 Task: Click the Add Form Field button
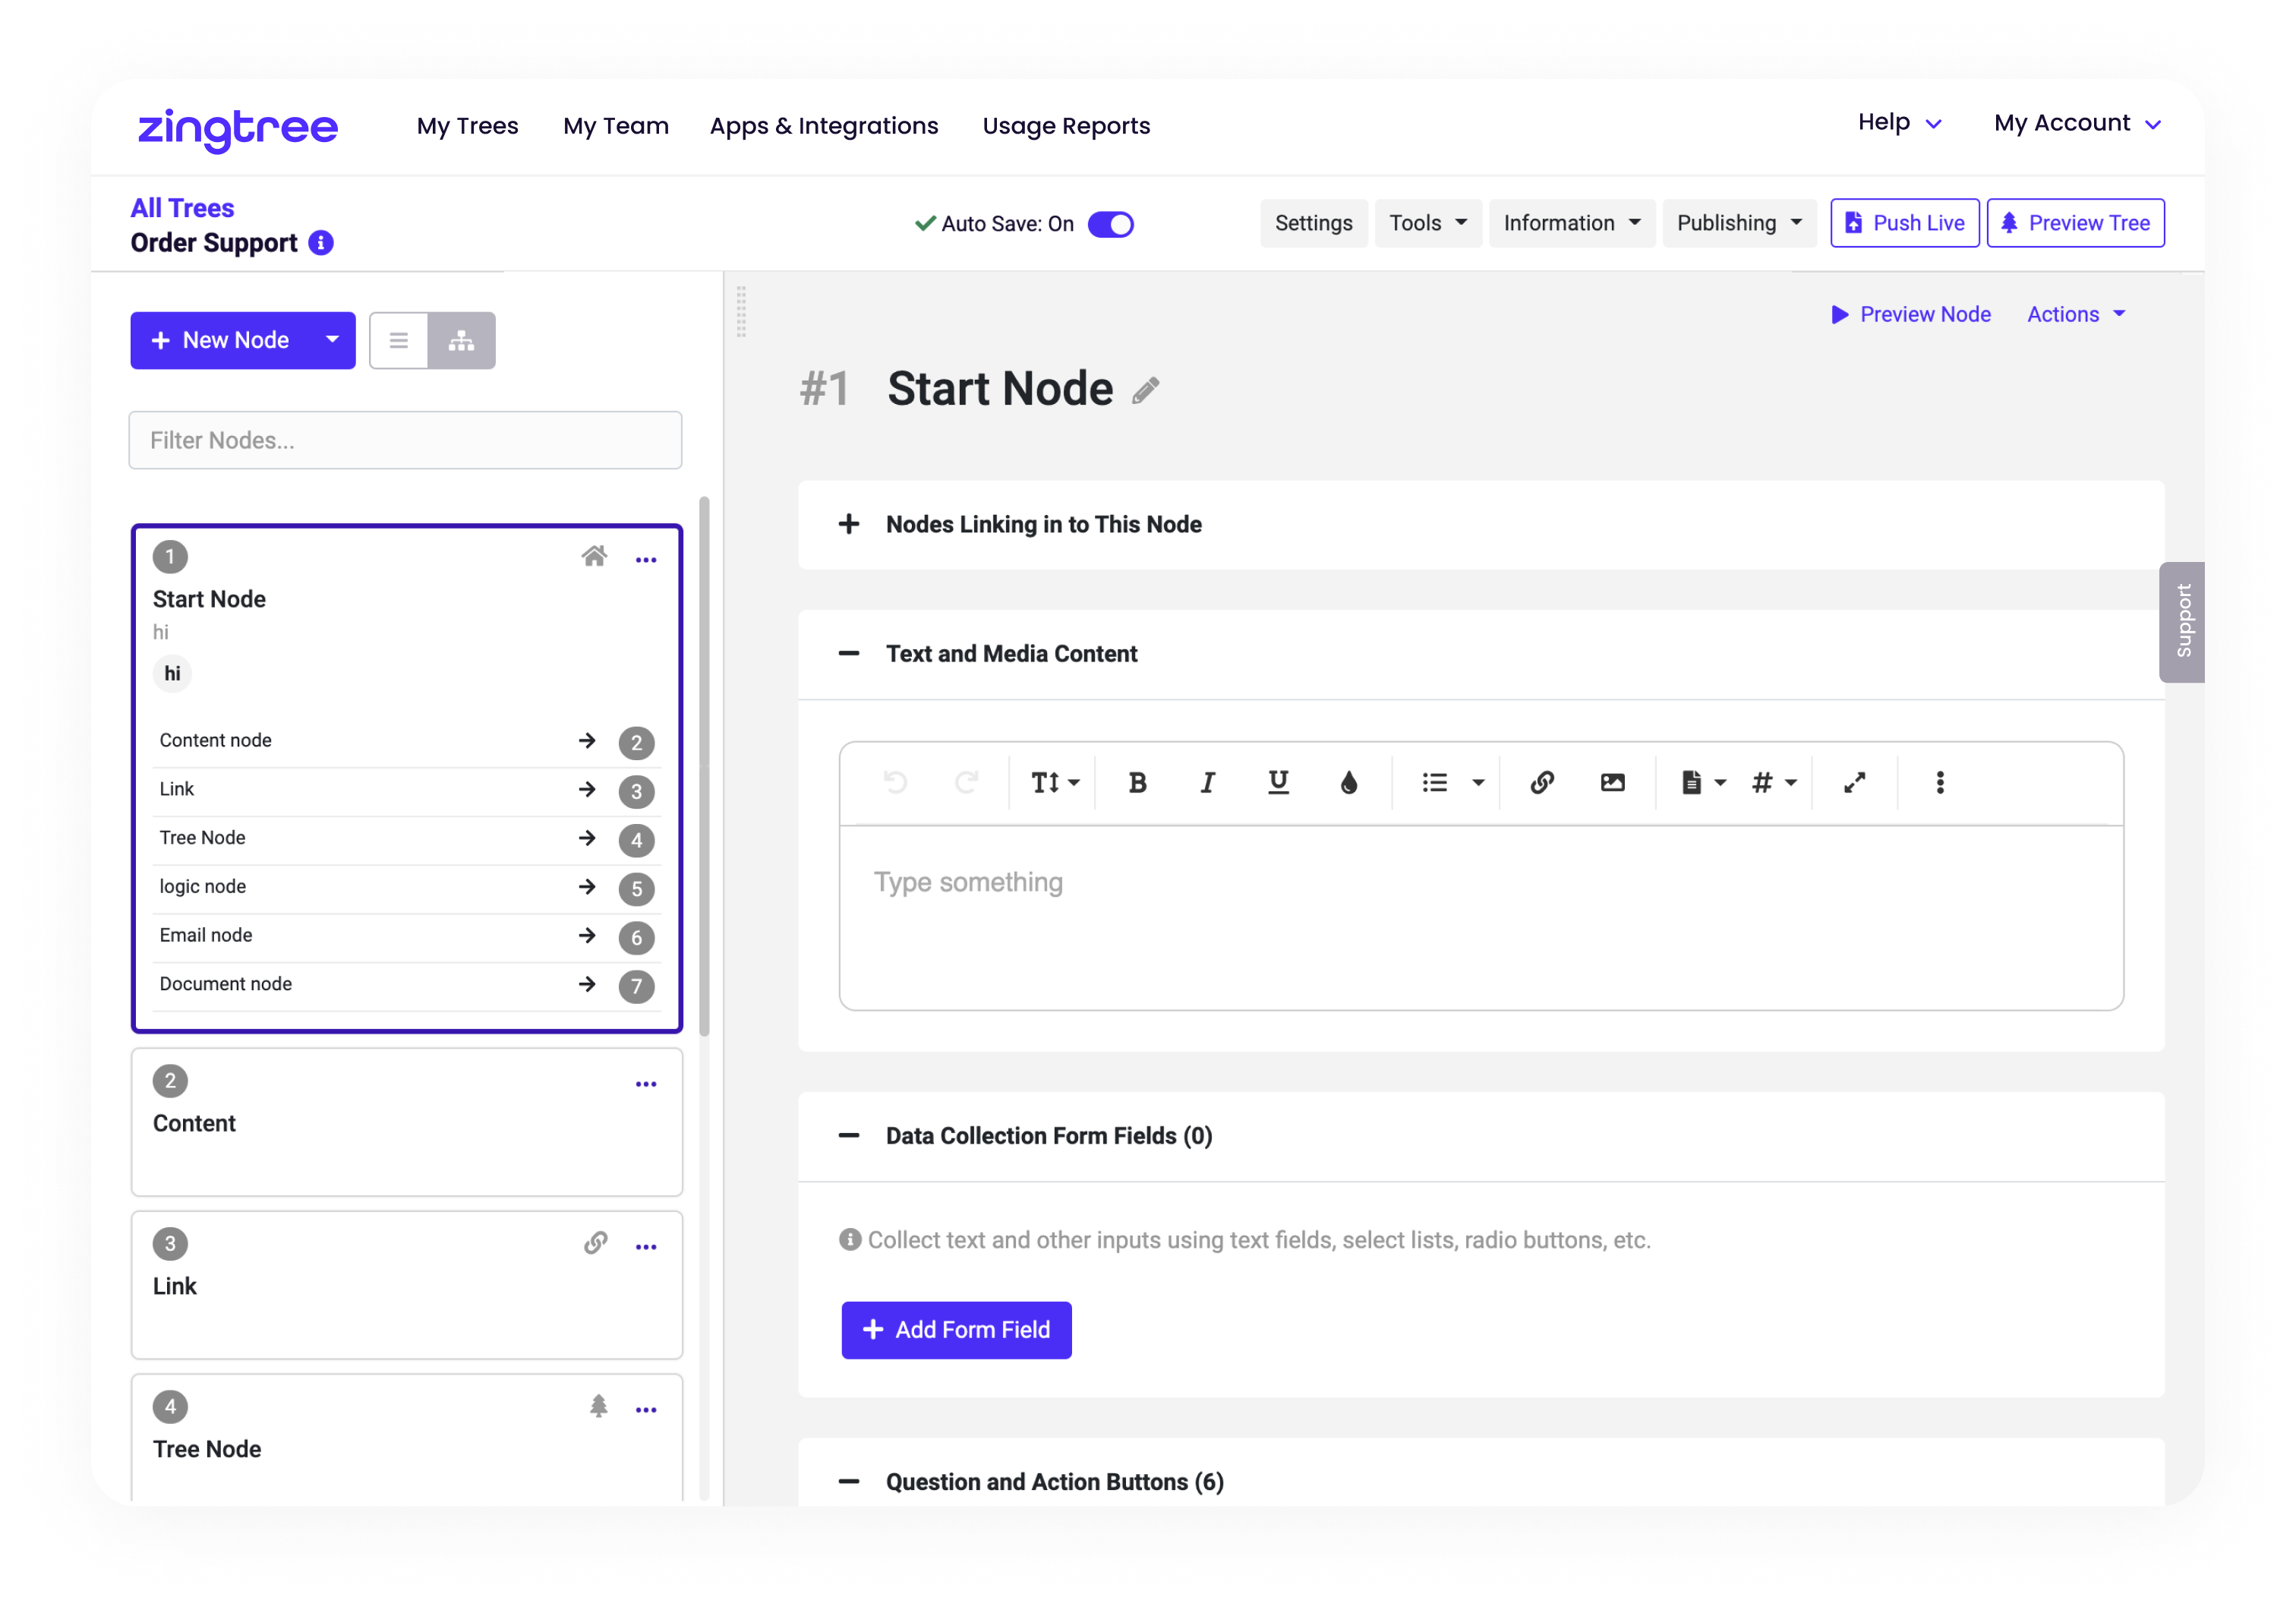[956, 1330]
